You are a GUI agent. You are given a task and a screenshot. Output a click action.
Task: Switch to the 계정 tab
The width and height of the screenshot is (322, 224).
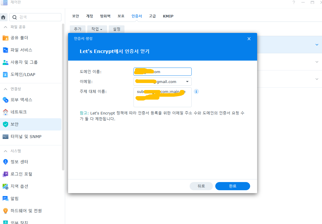(x=90, y=16)
